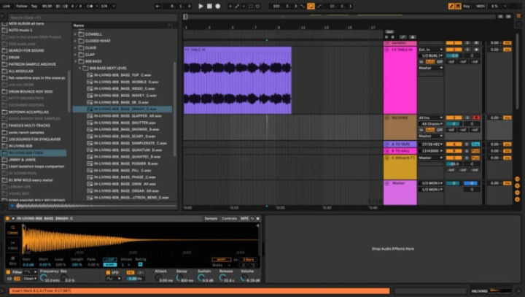Toggle the Simpler LFO on/off switch

(108, 272)
